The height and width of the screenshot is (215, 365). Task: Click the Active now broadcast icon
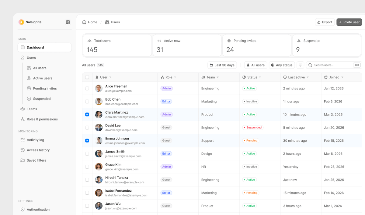tap(159, 41)
